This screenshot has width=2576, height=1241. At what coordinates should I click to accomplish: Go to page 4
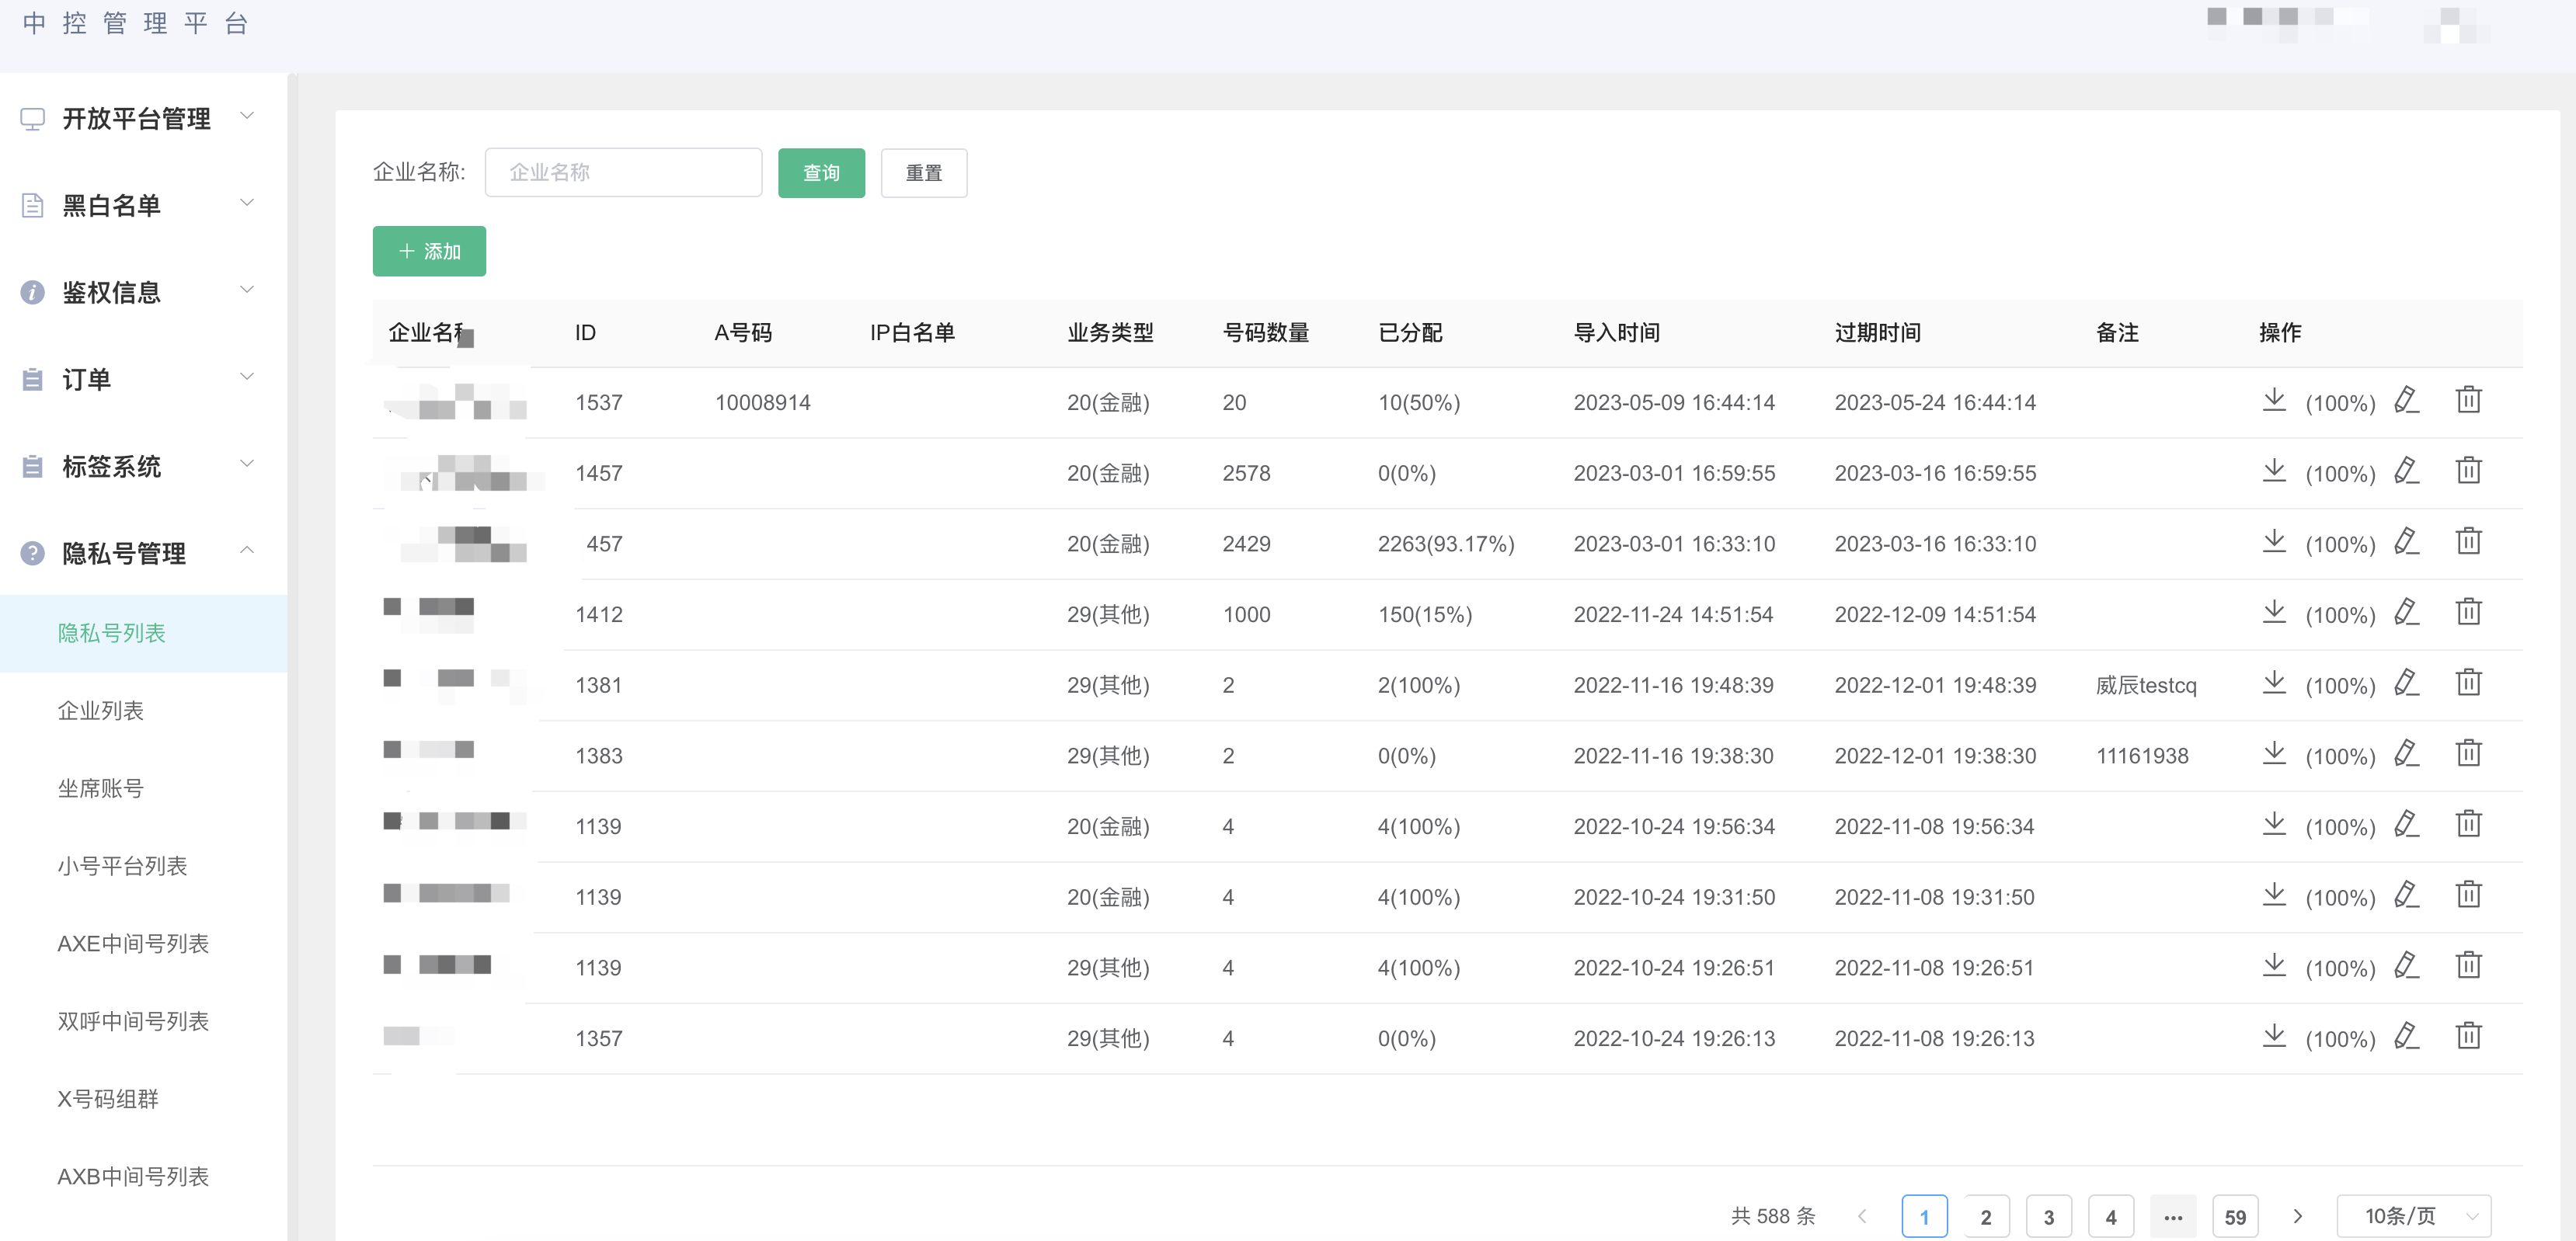2111,1216
